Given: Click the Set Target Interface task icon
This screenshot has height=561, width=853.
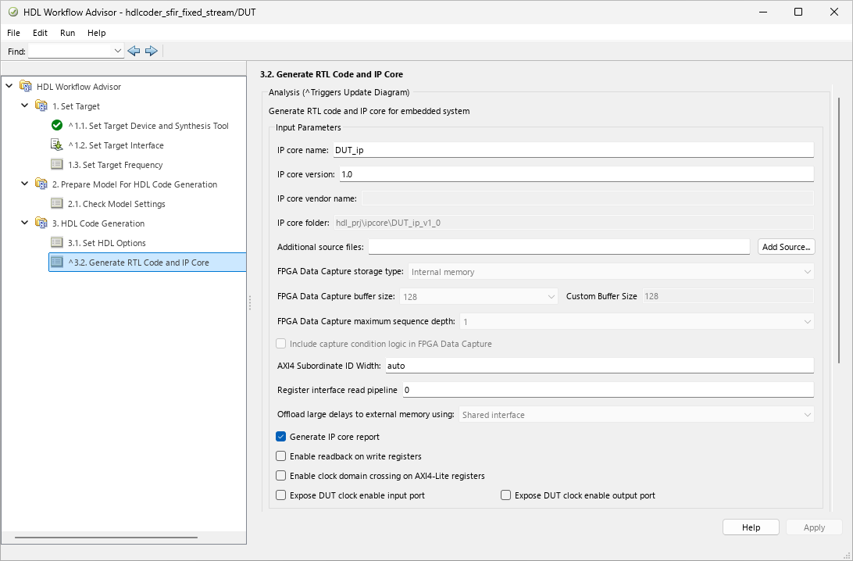Looking at the screenshot, I should pyautogui.click(x=55, y=145).
